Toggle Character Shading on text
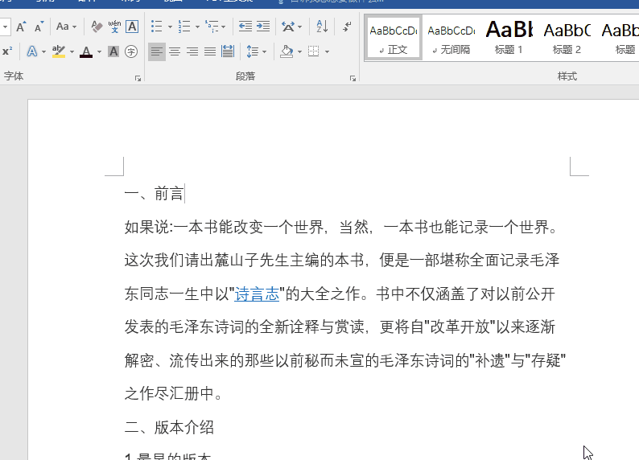 pos(113,52)
